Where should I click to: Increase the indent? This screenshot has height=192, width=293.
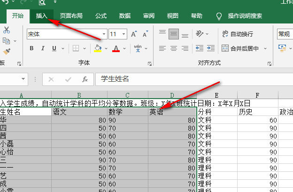tap(210, 48)
